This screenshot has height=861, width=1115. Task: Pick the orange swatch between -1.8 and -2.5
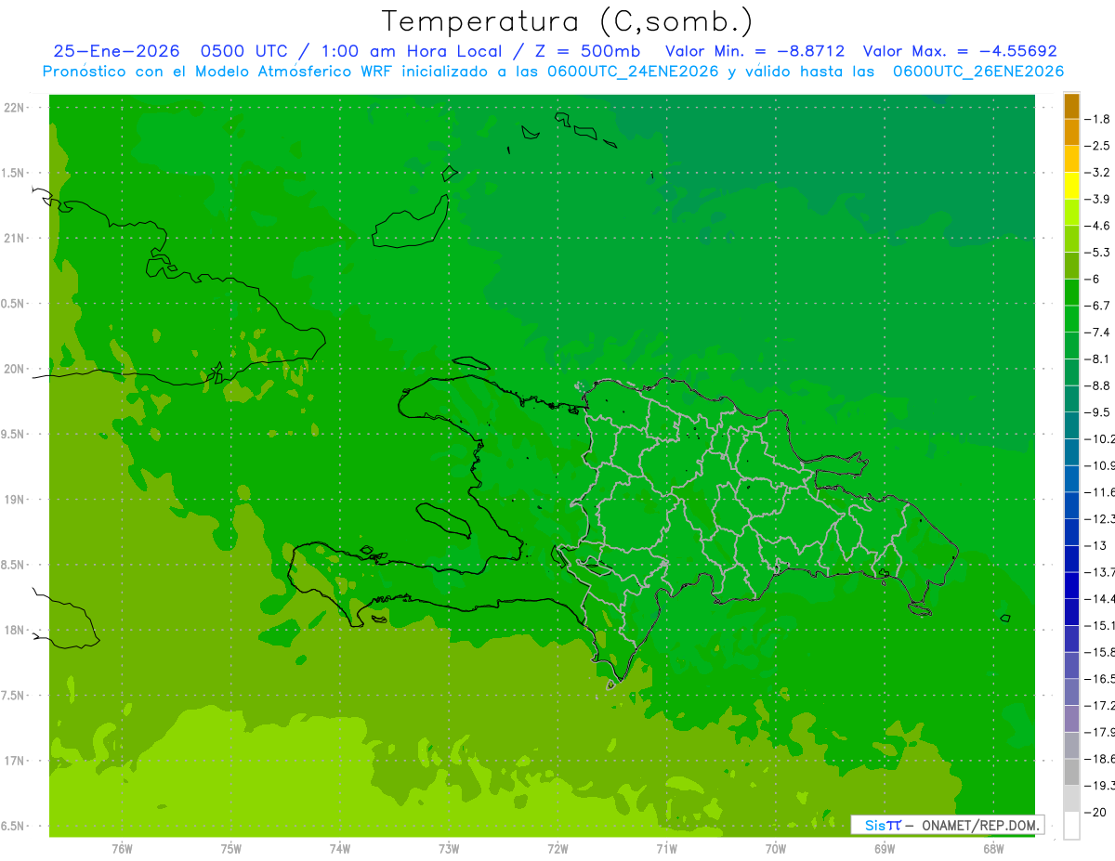click(1071, 133)
